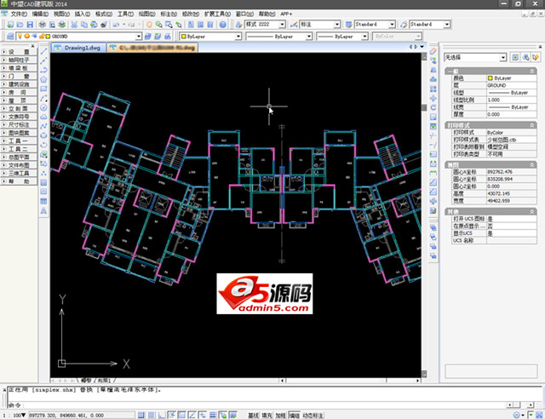Select the Rotate tool in modify toolbar
This screenshot has width=545, height=419.
tap(433, 108)
